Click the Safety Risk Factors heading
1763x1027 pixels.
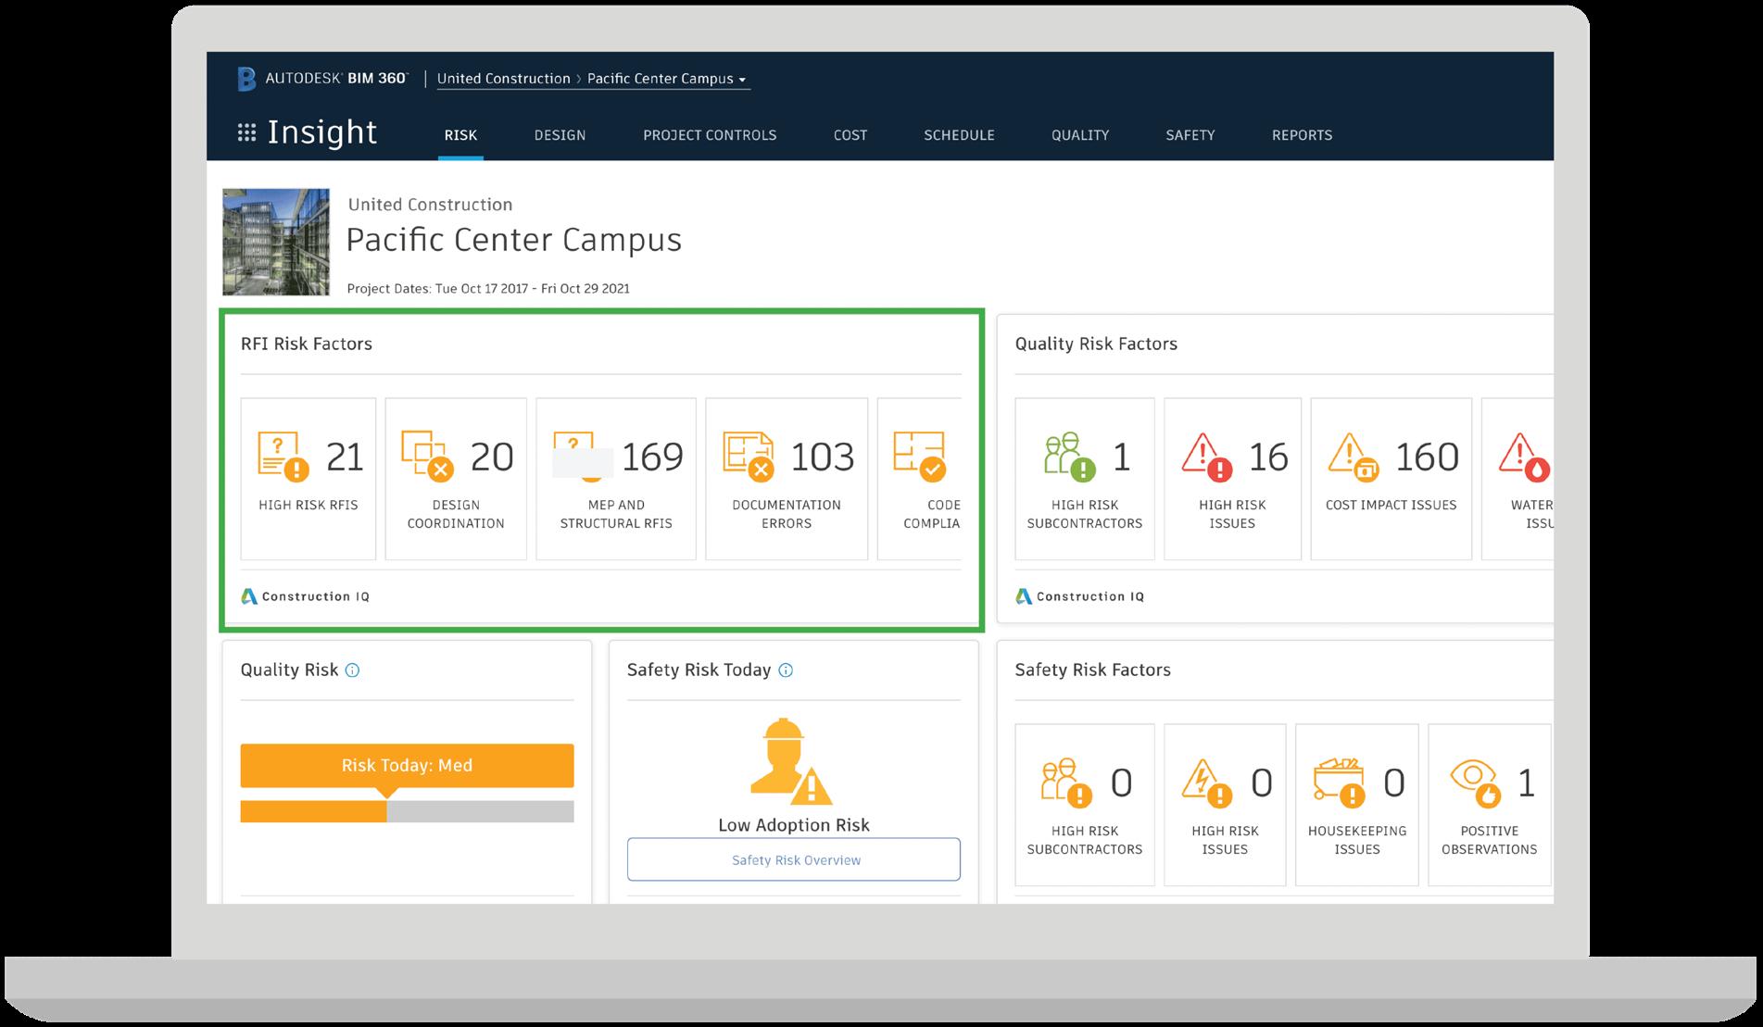[x=1093, y=670]
